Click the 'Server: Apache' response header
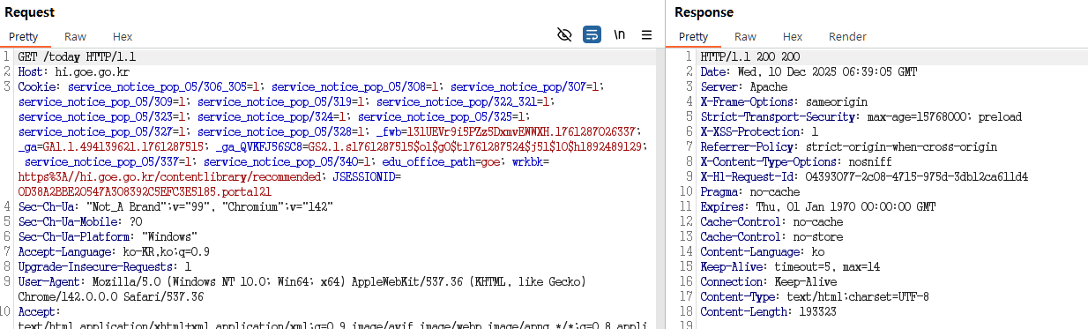 point(744,87)
